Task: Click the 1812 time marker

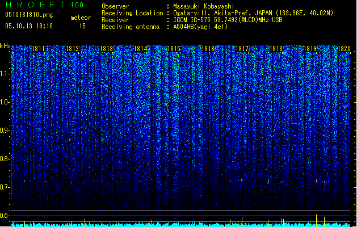Action: pos(73,49)
